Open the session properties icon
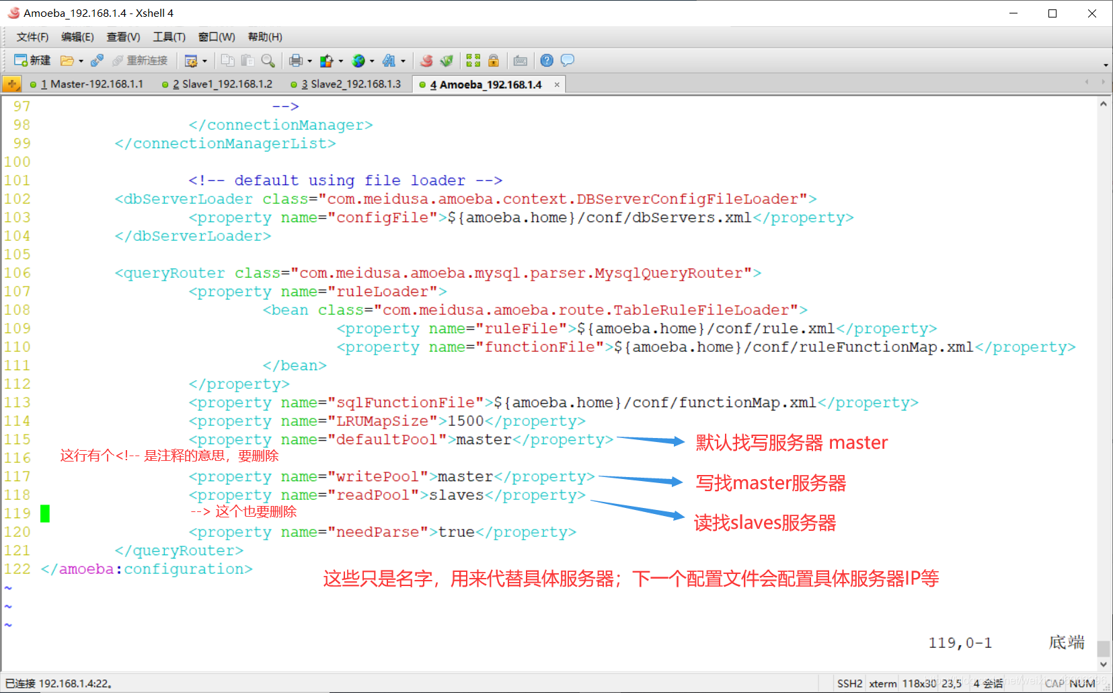 [191, 61]
